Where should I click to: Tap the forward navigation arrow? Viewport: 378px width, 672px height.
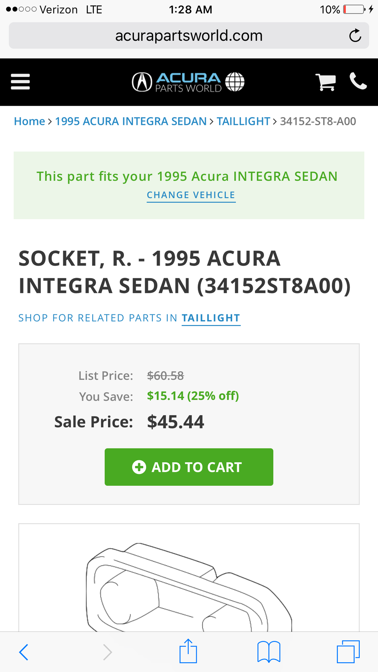coord(107,652)
